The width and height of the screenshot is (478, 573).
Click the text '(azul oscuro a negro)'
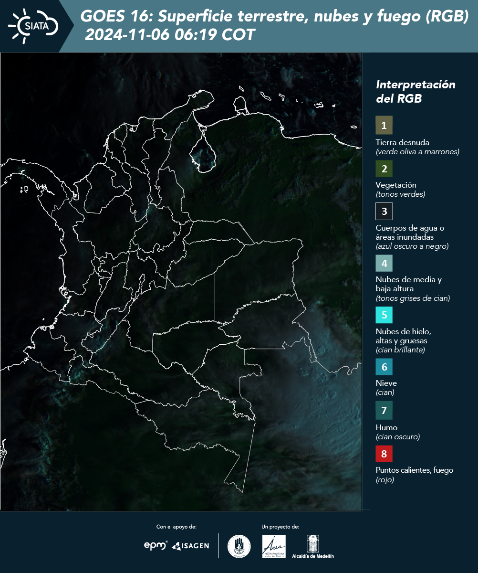coord(412,246)
